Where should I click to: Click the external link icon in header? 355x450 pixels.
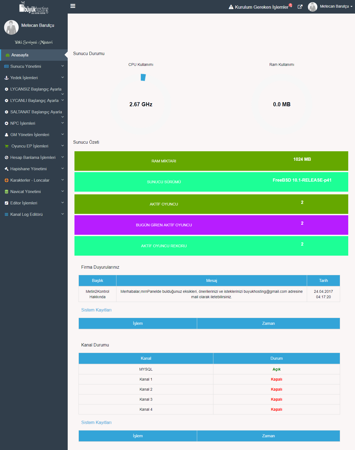(x=300, y=7)
